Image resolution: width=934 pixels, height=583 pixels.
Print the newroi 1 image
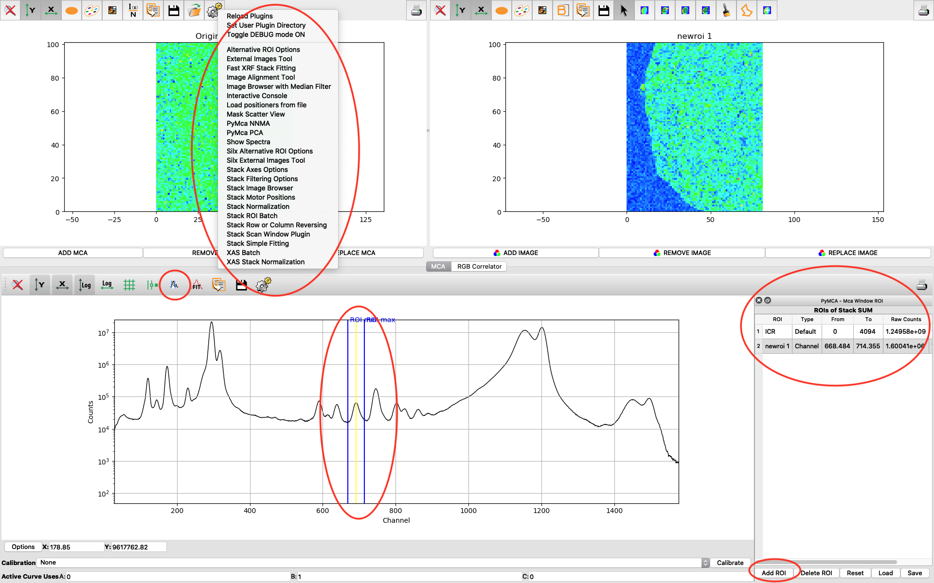click(923, 10)
